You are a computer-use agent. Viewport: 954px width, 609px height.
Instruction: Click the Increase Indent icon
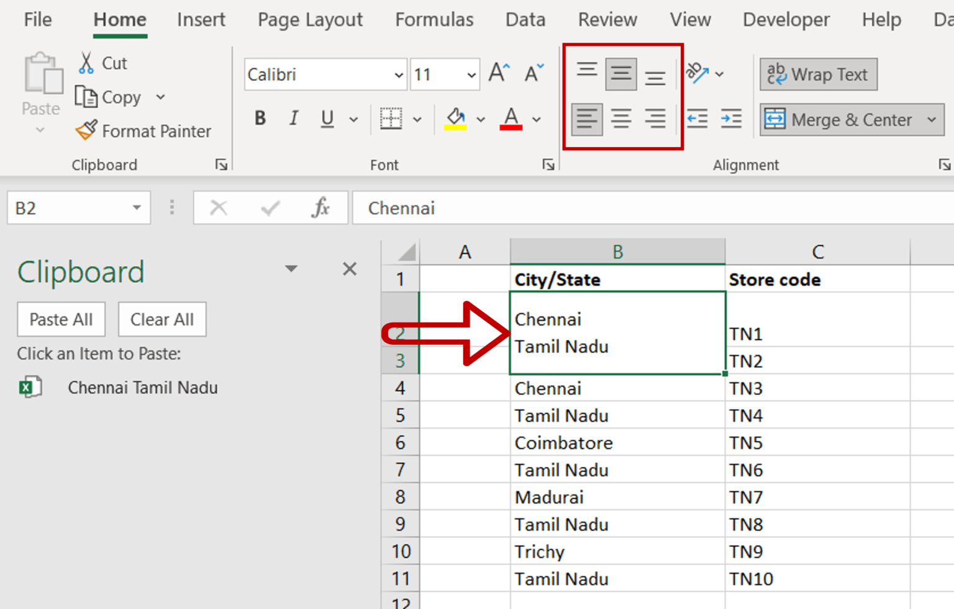click(x=731, y=118)
